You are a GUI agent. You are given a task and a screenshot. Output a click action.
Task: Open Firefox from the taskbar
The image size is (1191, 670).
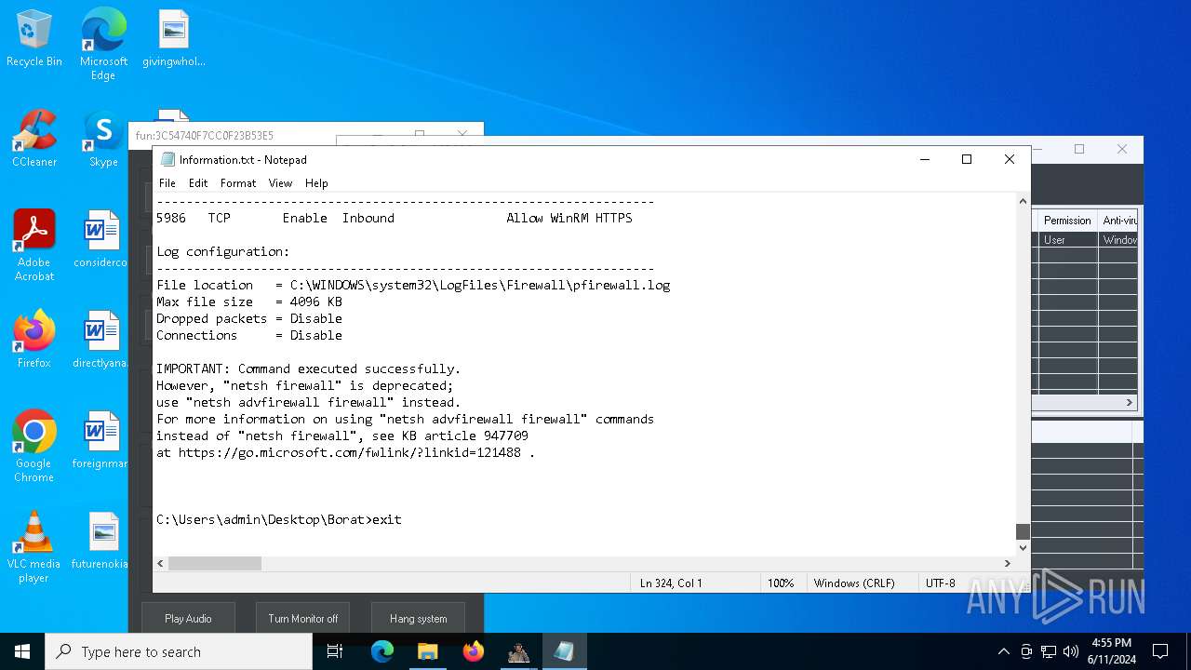[474, 651]
